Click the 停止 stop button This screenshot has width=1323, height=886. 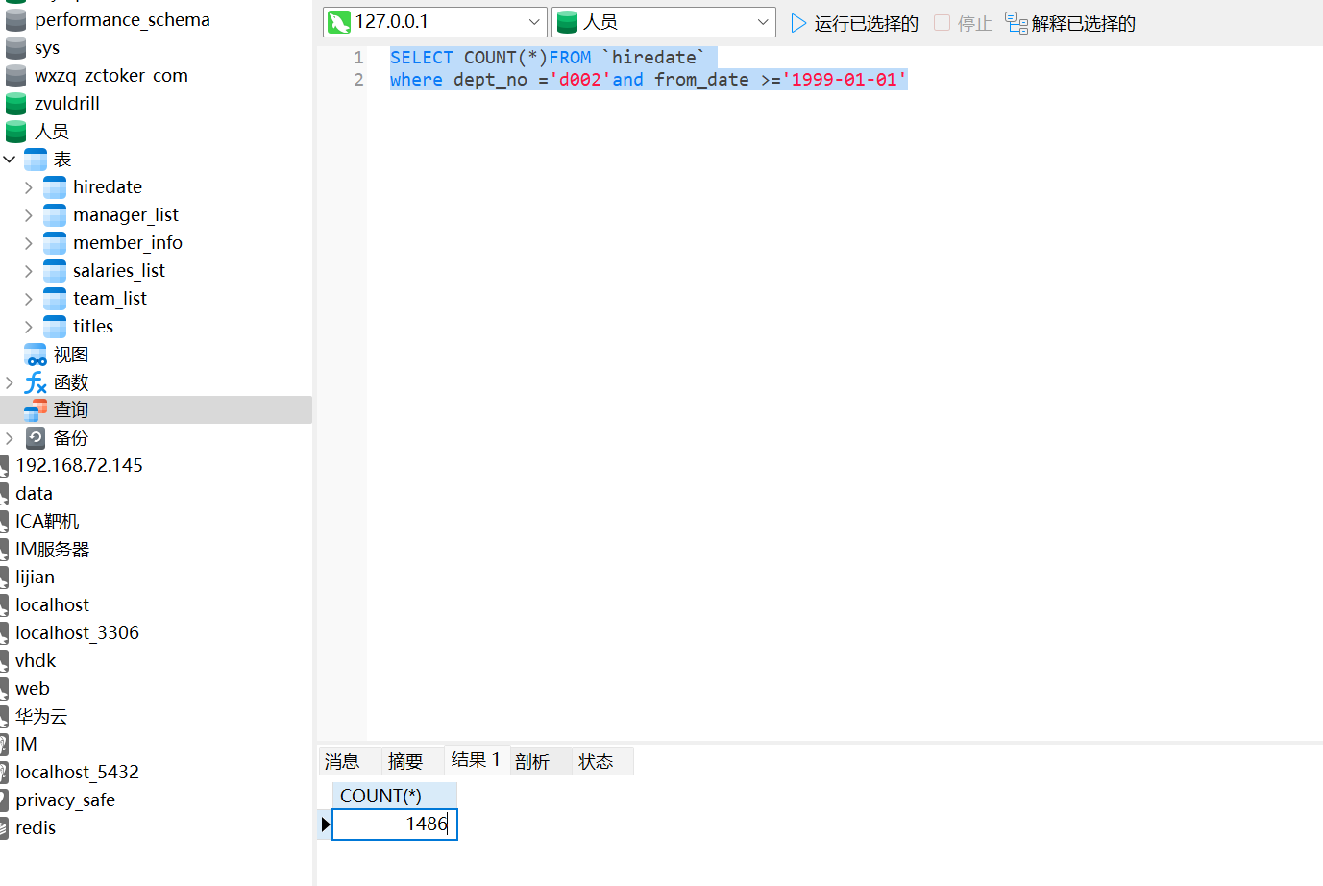pos(963,23)
